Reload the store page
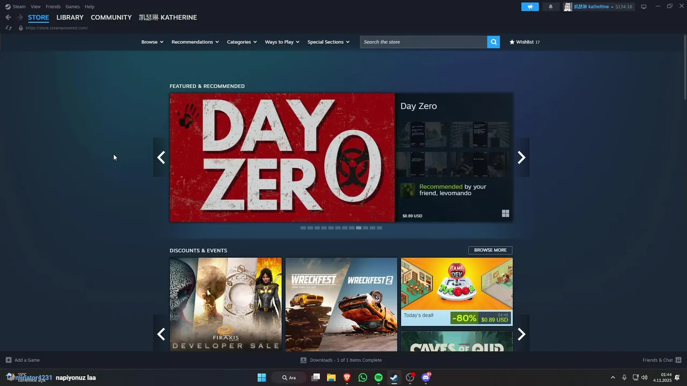Screen dimensions: 687x386 click(8, 28)
